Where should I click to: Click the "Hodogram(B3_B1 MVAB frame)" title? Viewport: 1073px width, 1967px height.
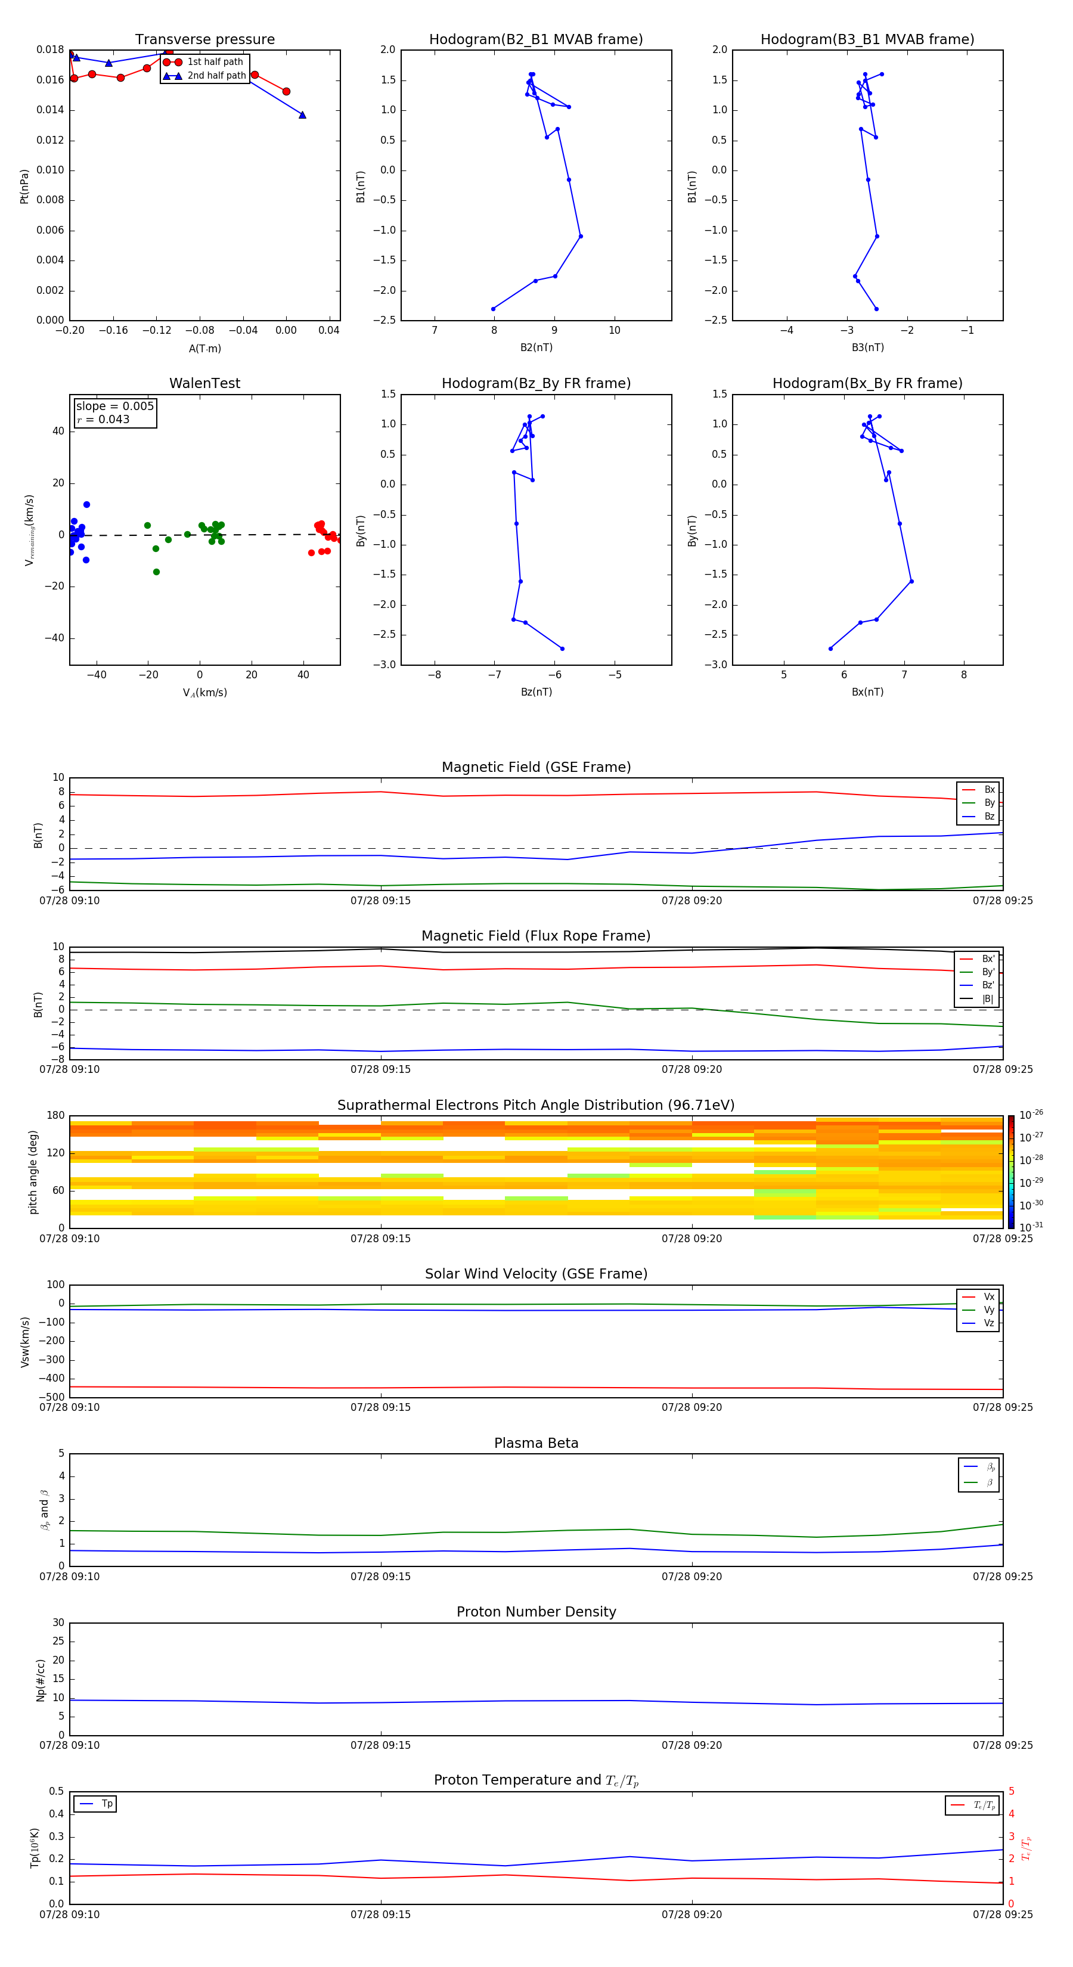867,40
